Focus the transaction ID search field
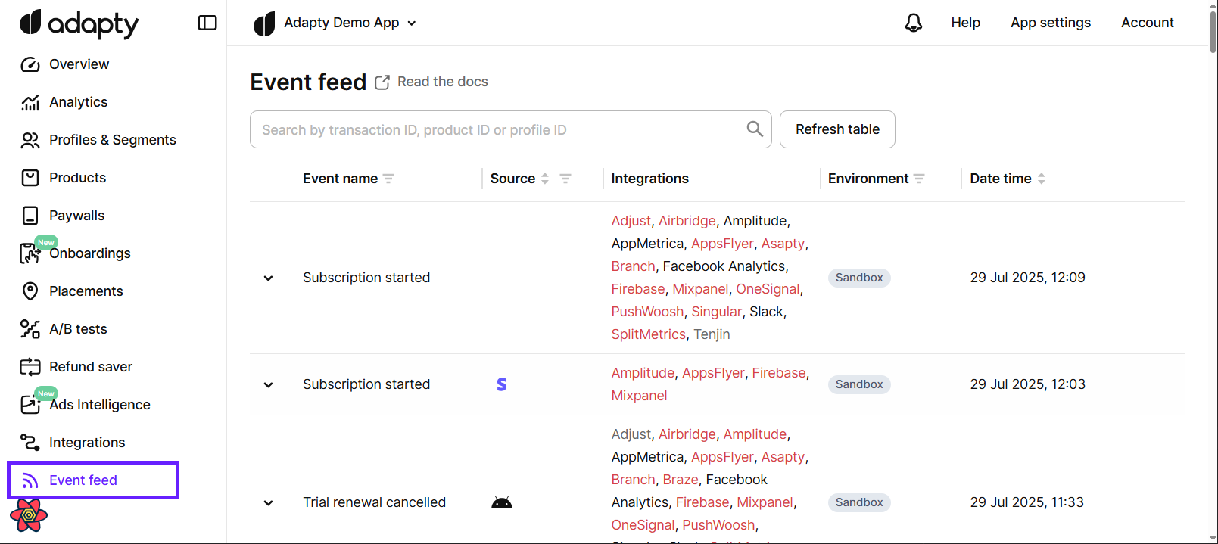This screenshot has width=1218, height=544. click(x=500, y=129)
